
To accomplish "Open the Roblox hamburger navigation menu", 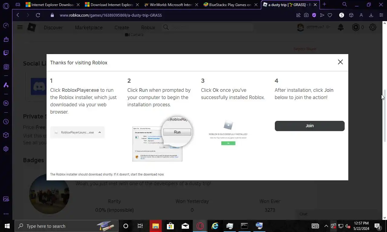I will click(x=20, y=27).
